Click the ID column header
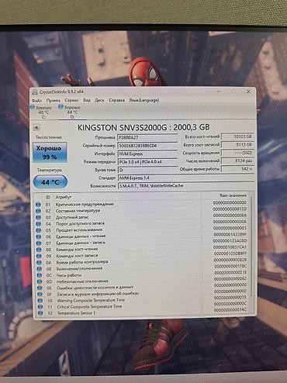 [48, 197]
